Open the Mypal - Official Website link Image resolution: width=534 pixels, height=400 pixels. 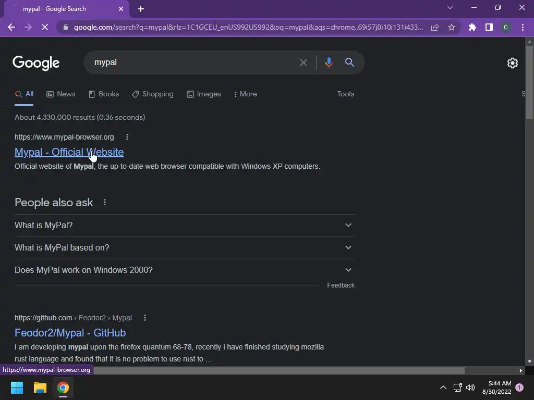coord(69,152)
